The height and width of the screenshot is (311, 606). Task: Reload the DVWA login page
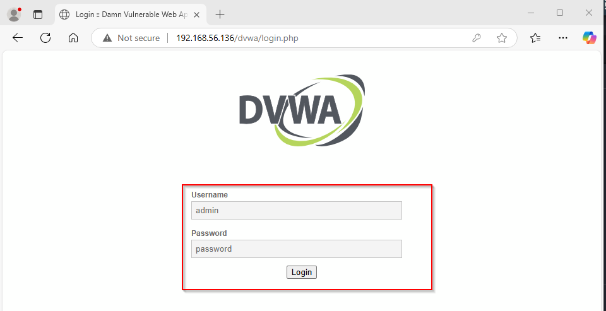tap(45, 38)
